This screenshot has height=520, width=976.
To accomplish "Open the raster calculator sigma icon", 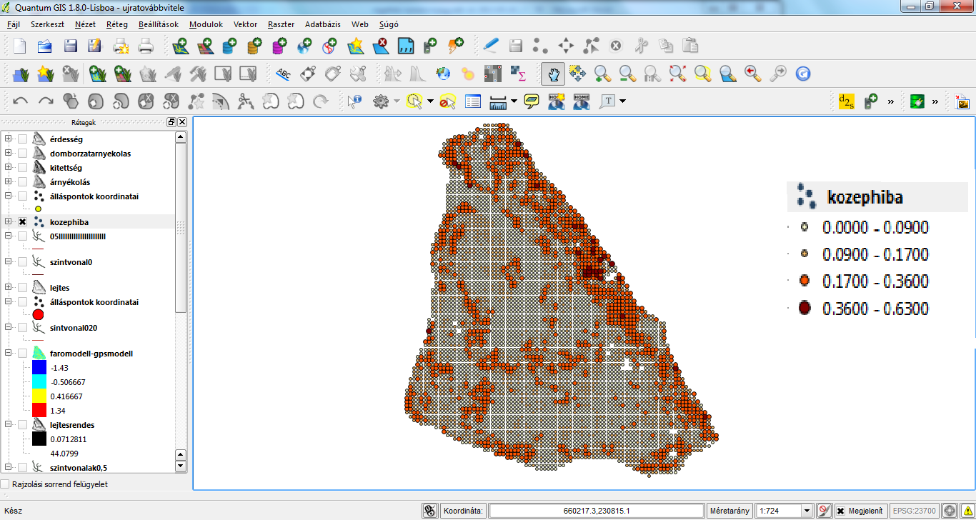I will [x=518, y=73].
